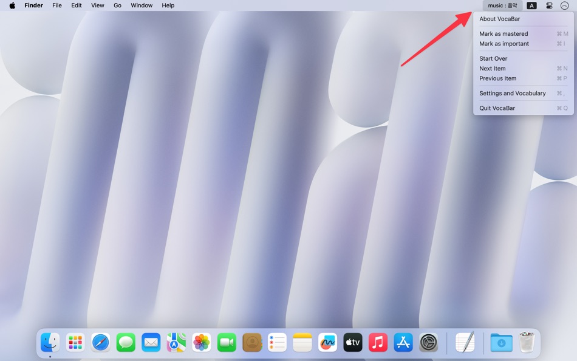Go to Previous Item

524,78
